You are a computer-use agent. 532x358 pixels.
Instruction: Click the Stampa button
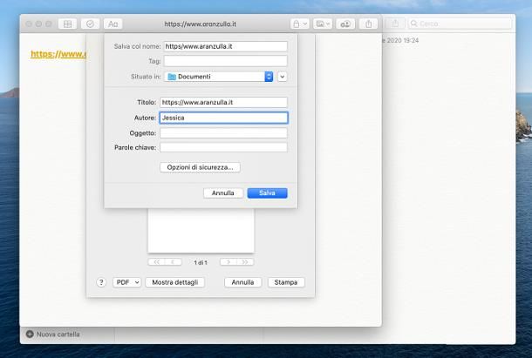click(x=286, y=282)
